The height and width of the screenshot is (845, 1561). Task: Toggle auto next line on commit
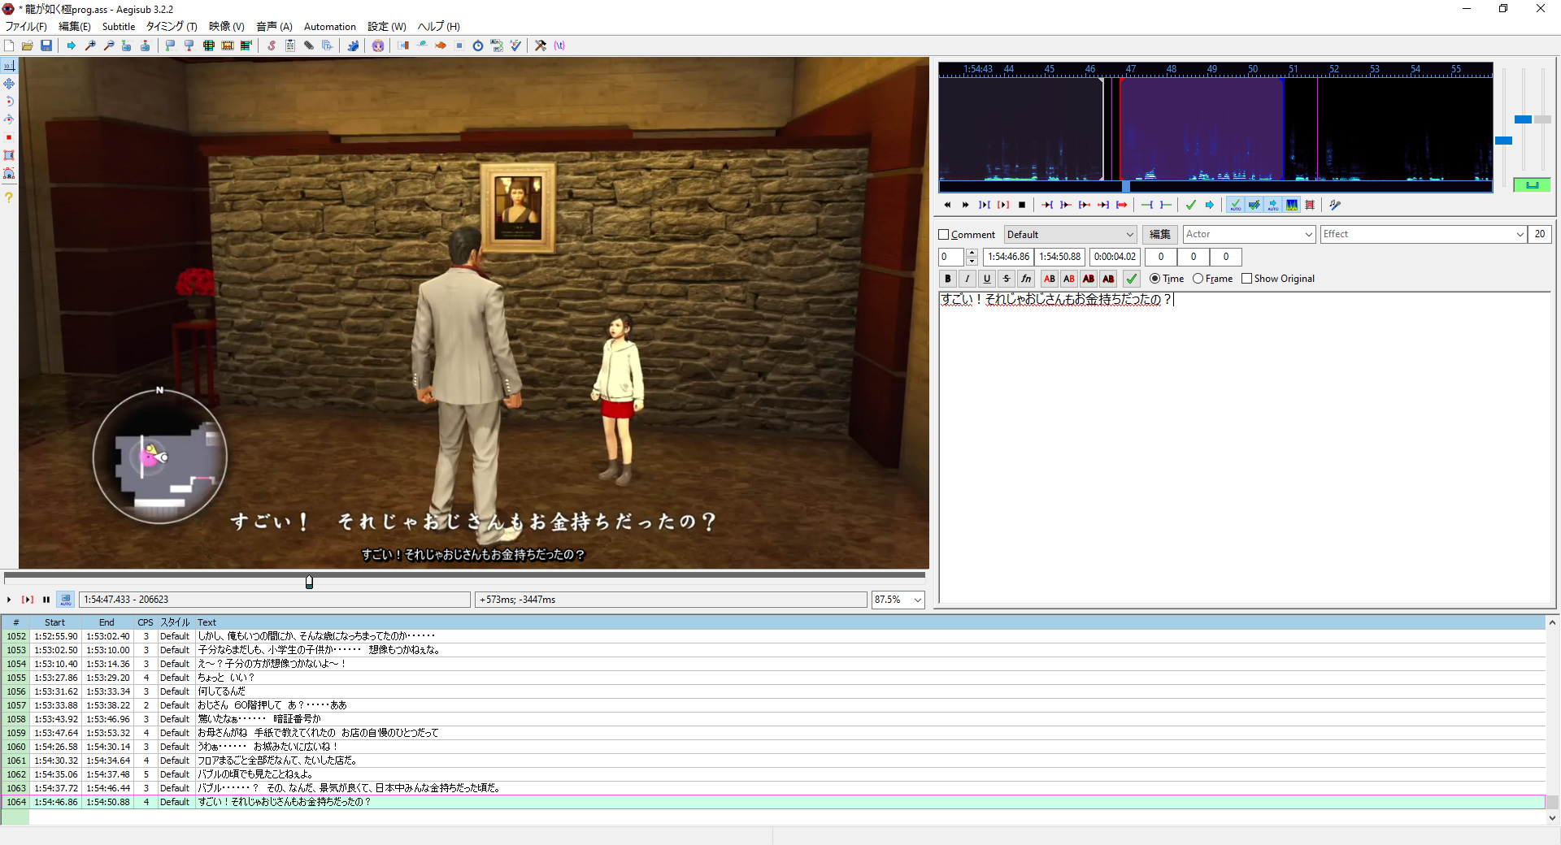pos(1254,205)
